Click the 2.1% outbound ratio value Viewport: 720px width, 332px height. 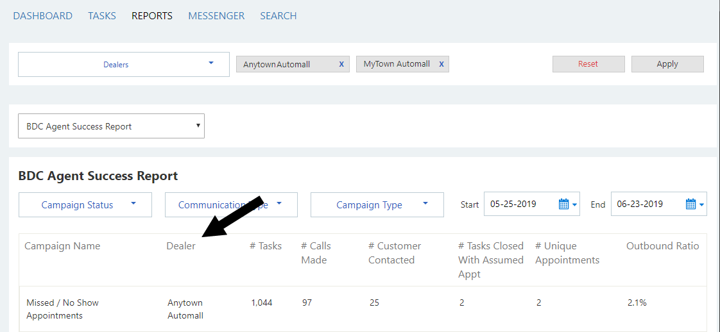[x=637, y=303]
